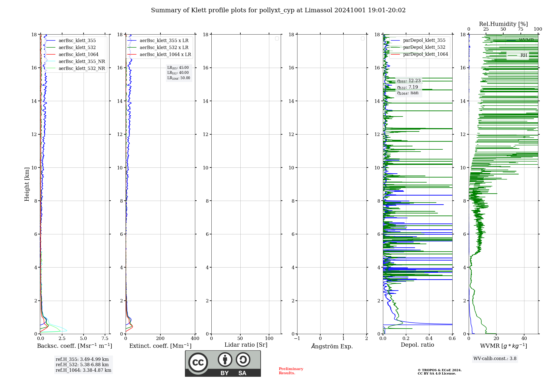557x379 pixels.
Task: Click the η532: 7.19 value
Action: [x=407, y=87]
